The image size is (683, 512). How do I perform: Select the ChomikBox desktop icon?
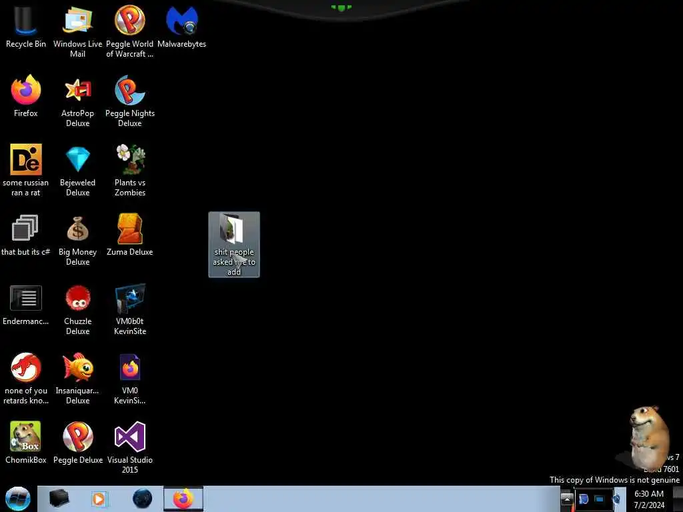(26, 443)
